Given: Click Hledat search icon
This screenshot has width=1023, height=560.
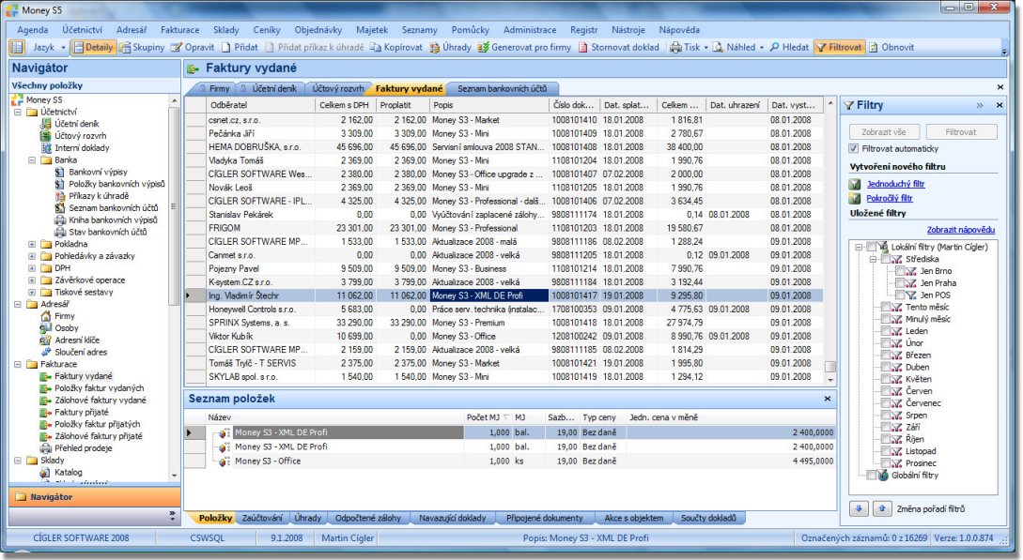Looking at the screenshot, I should (774, 47).
